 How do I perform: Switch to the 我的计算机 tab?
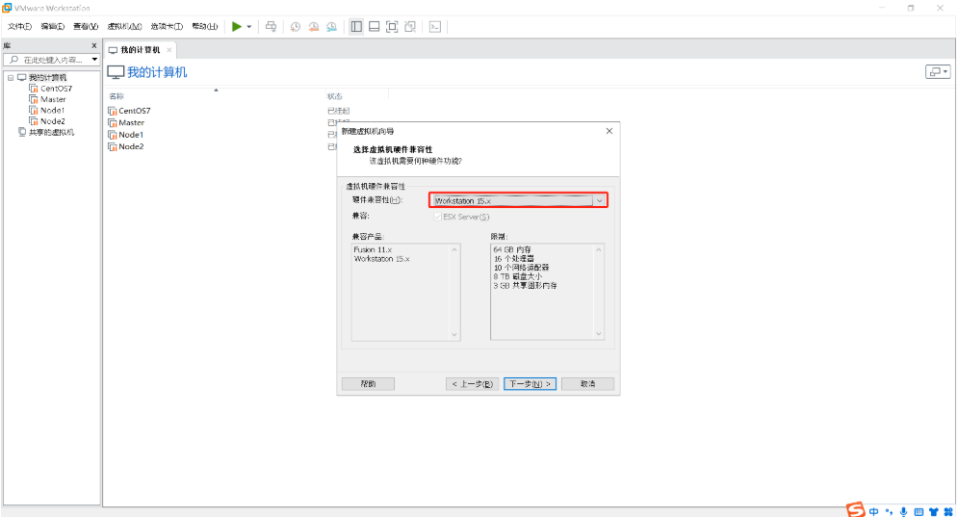click(140, 50)
